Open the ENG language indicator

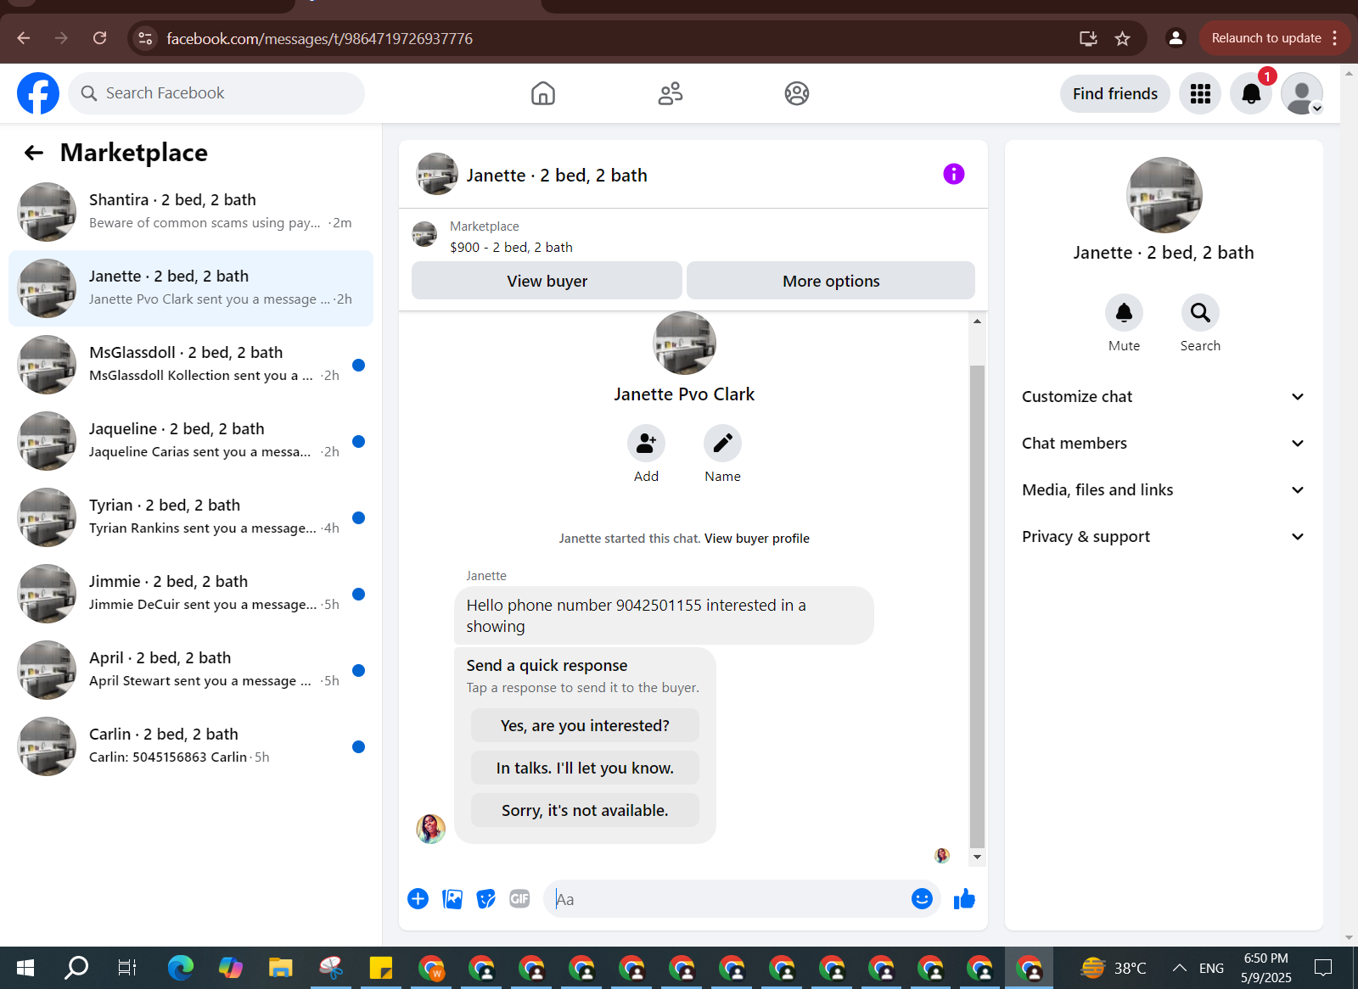click(1211, 968)
